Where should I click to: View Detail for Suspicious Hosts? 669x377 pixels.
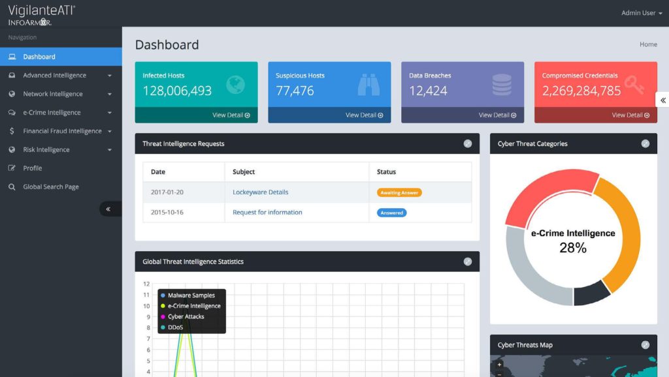[x=364, y=115]
